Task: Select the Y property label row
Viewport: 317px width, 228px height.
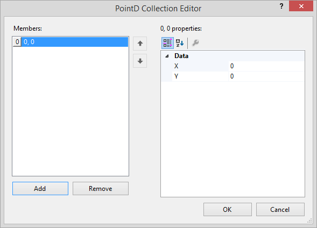Action: point(200,76)
